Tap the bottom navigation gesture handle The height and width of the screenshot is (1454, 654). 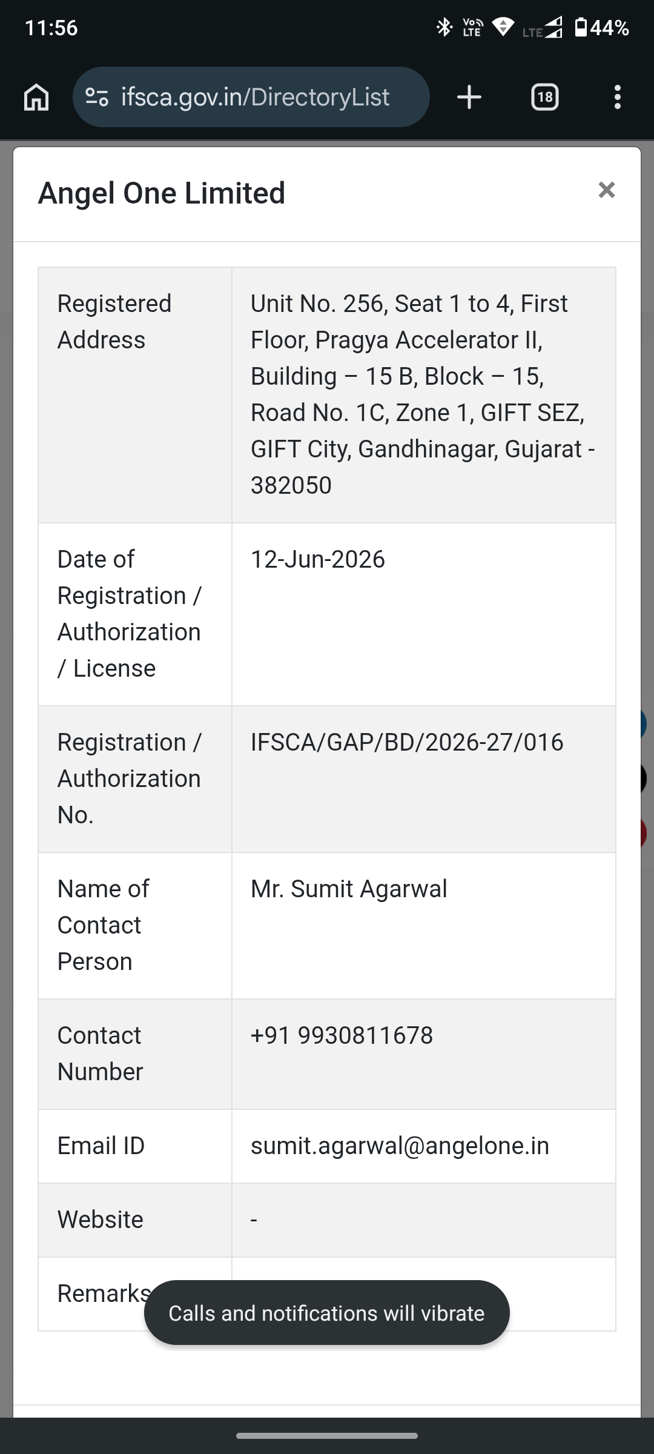pyautogui.click(x=327, y=1436)
